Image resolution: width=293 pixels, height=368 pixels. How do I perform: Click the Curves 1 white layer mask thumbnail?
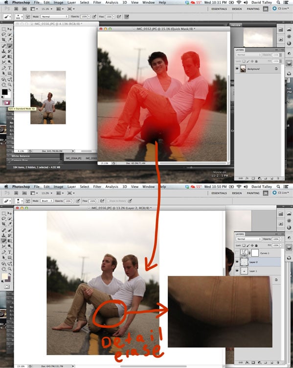pyautogui.click(x=255, y=253)
